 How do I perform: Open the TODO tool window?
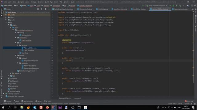point(48,101)
